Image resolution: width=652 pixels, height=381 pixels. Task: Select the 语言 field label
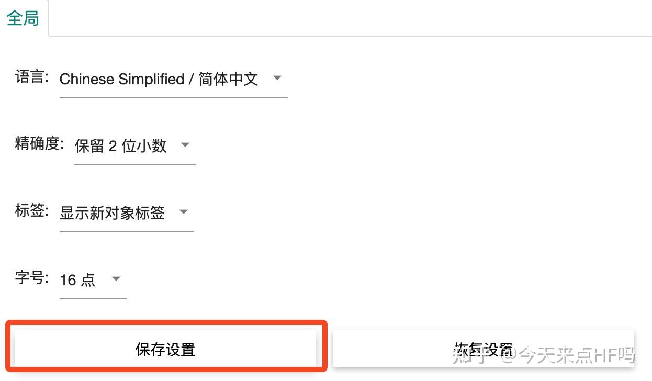pos(32,77)
